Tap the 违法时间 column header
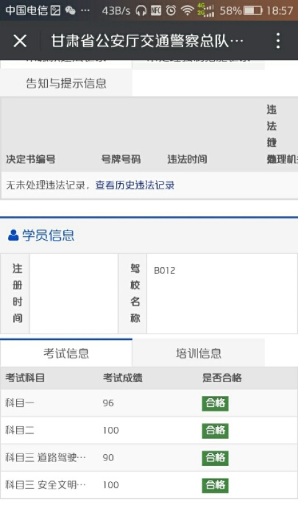The width and height of the screenshot is (298, 530). pos(187,159)
